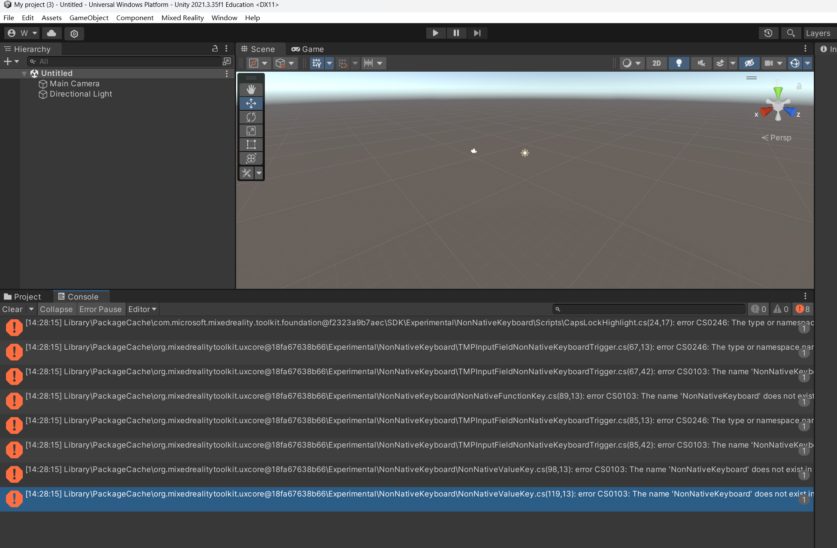This screenshot has width=837, height=548.
Task: Click the Step frame button
Action: (x=477, y=33)
